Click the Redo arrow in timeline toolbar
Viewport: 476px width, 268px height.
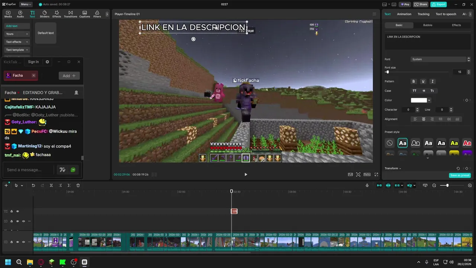tap(42, 185)
